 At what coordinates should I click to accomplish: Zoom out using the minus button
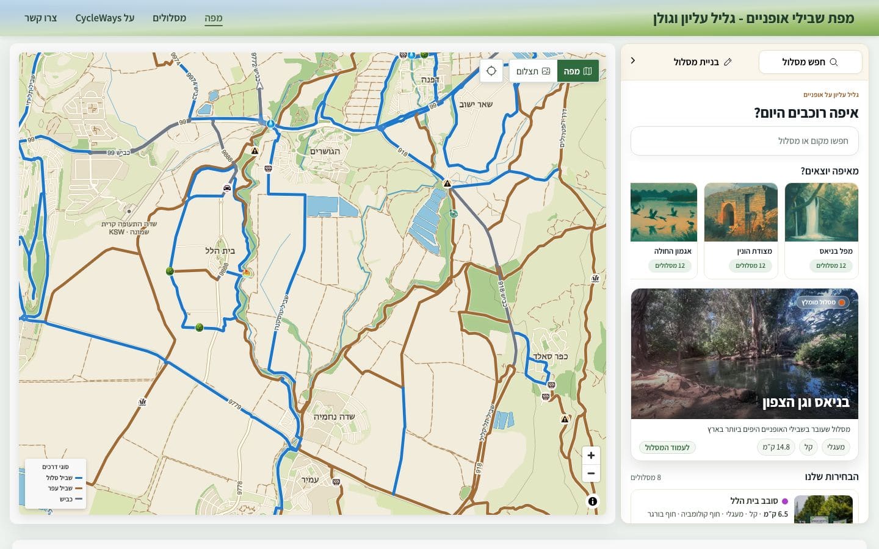point(591,473)
